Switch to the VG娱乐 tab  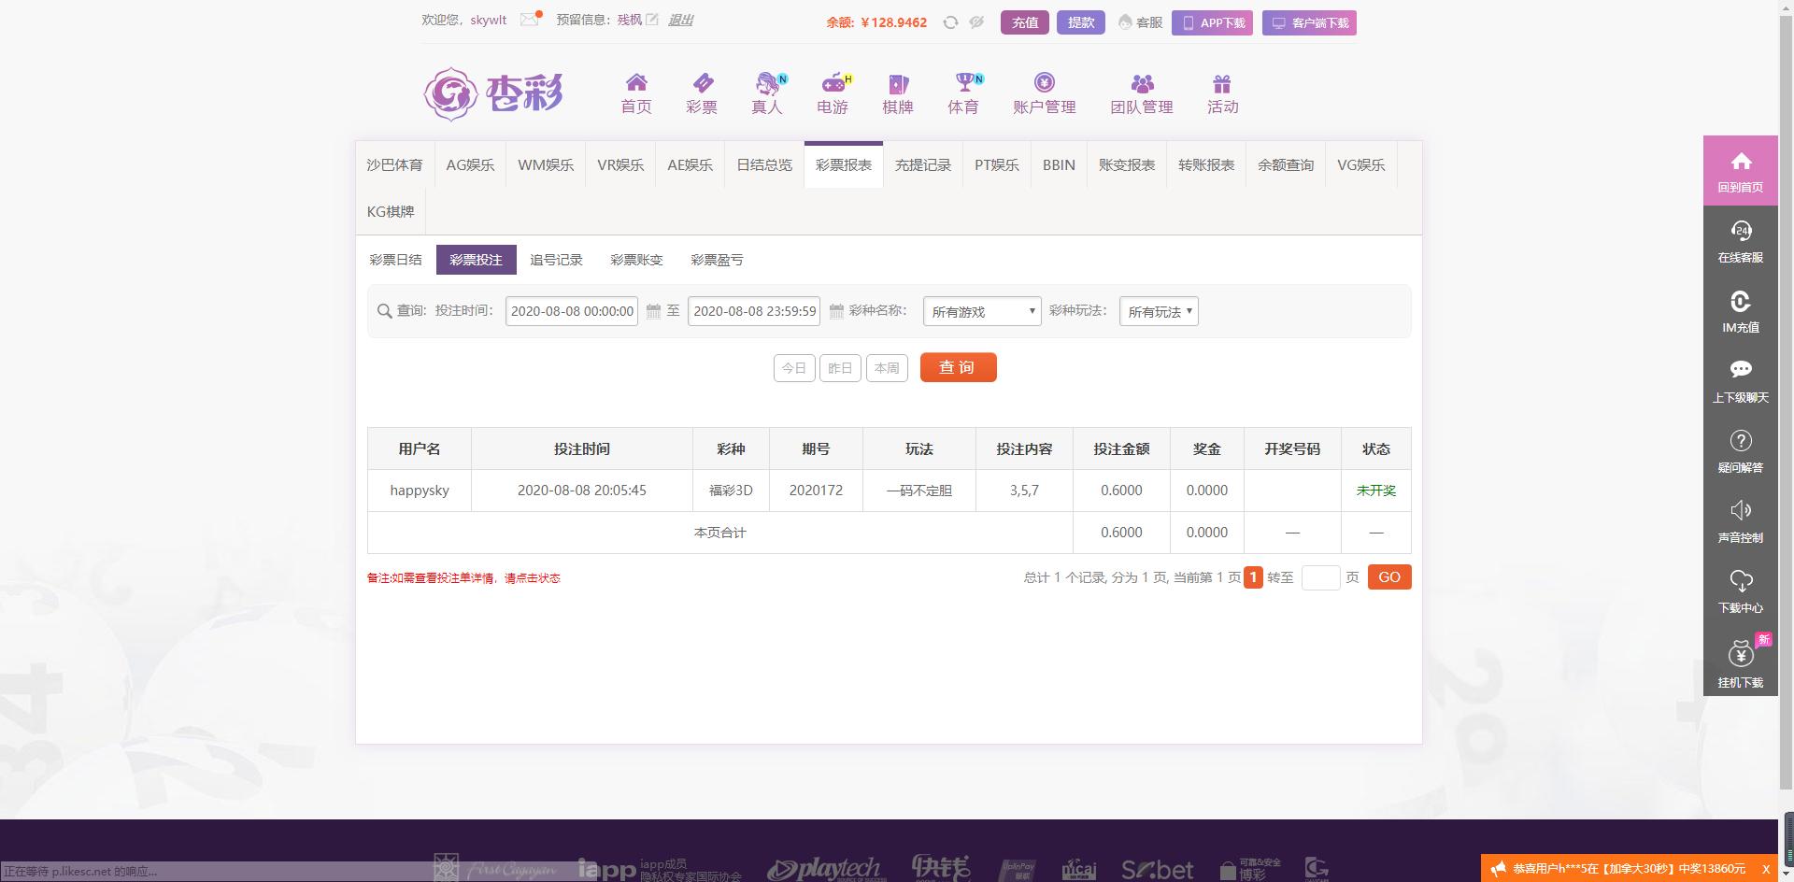(x=1360, y=164)
